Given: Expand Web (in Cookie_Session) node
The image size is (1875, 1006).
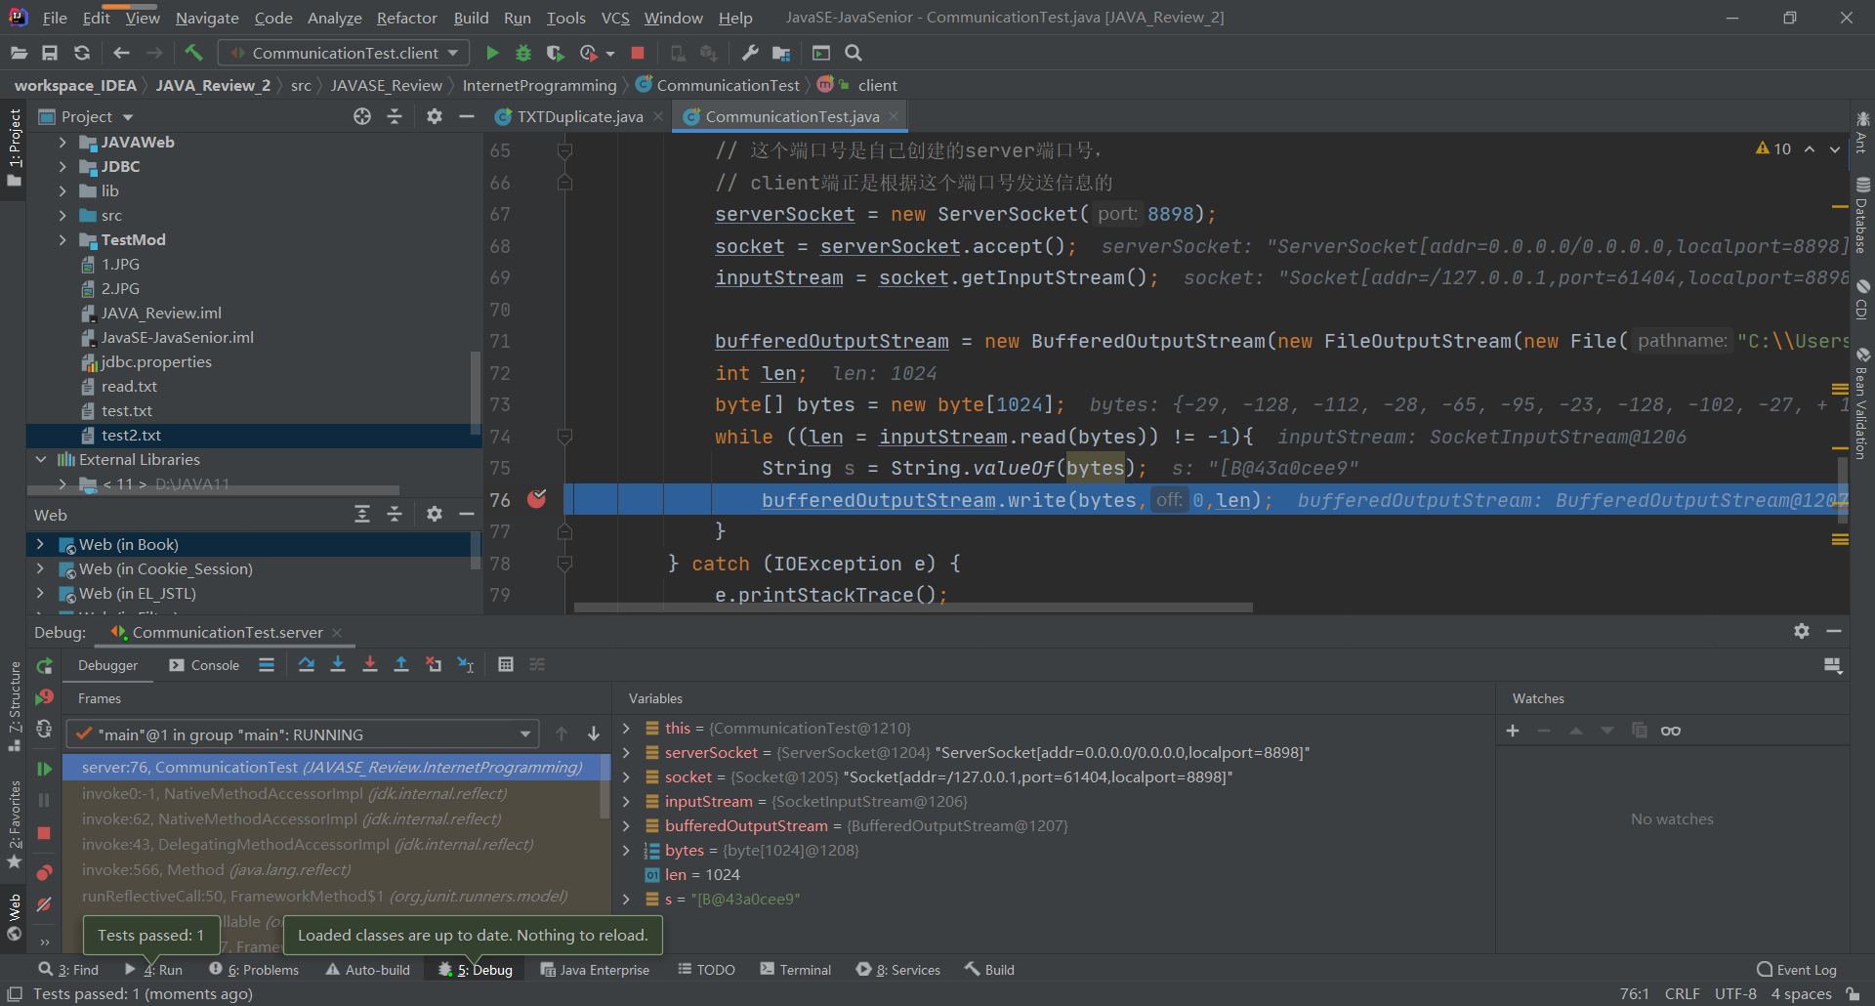Looking at the screenshot, I should point(40,568).
